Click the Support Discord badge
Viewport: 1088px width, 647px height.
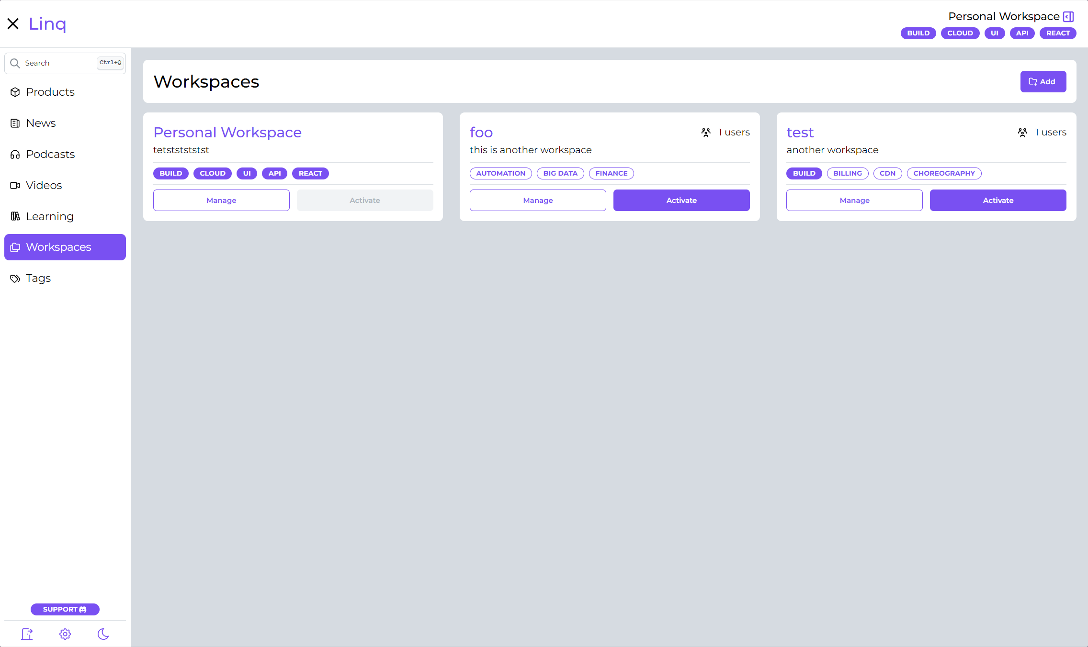(x=65, y=609)
